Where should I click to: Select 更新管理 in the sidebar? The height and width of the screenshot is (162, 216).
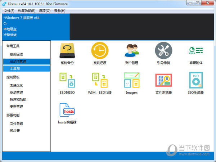point(27,107)
